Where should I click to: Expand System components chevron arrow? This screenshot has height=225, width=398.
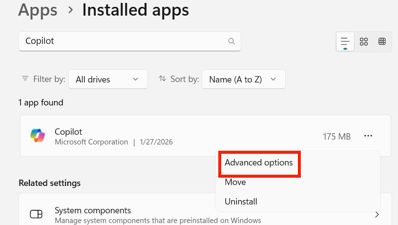tap(377, 214)
